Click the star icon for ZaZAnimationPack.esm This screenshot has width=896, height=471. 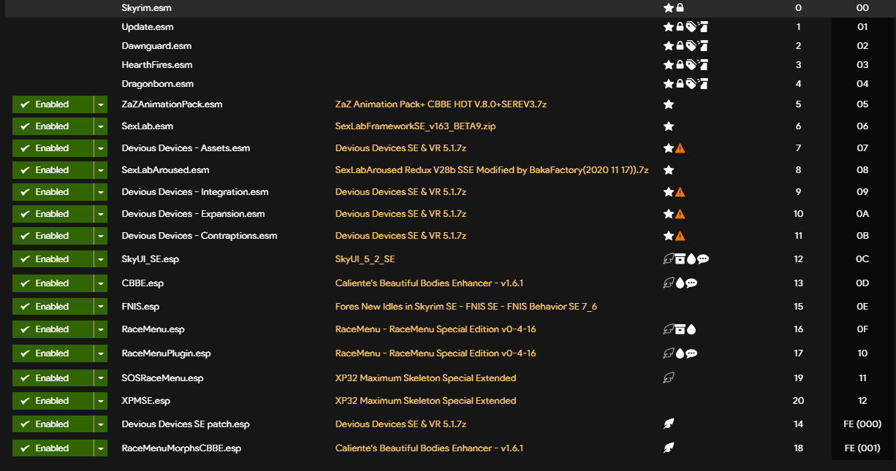coord(668,104)
